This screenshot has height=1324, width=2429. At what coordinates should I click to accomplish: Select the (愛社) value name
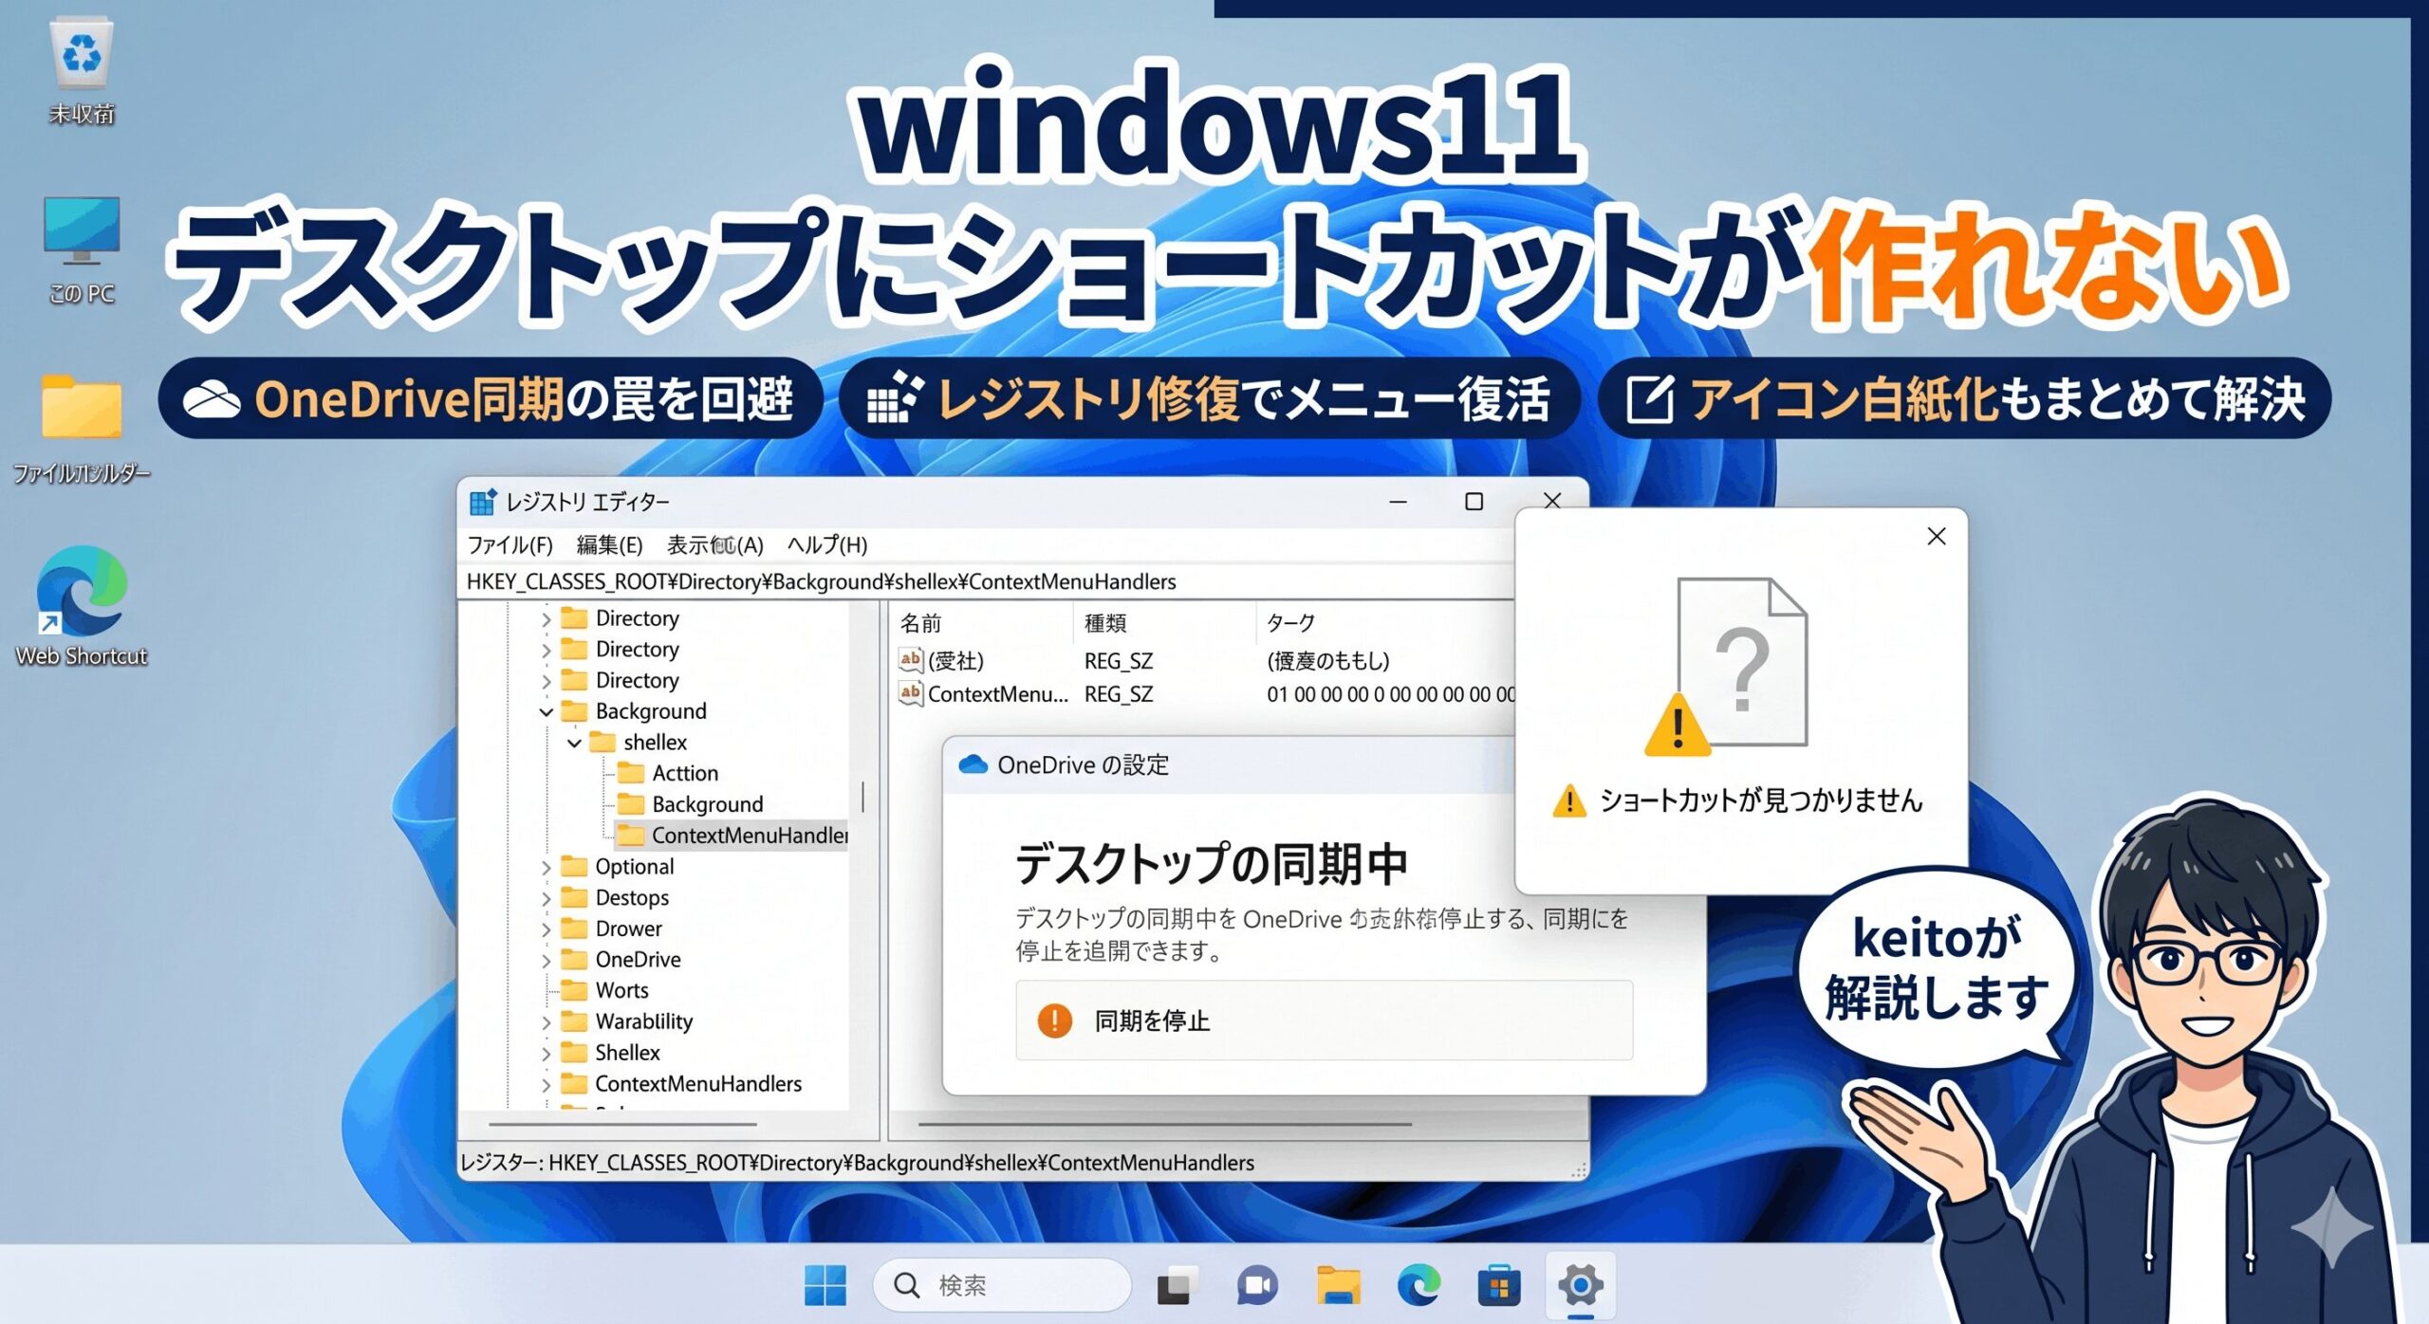(x=955, y=660)
